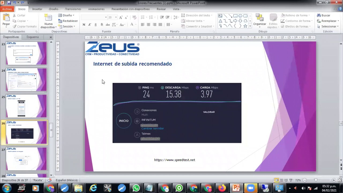
Task: Toggle italic (K) formatting
Action: [90, 25]
